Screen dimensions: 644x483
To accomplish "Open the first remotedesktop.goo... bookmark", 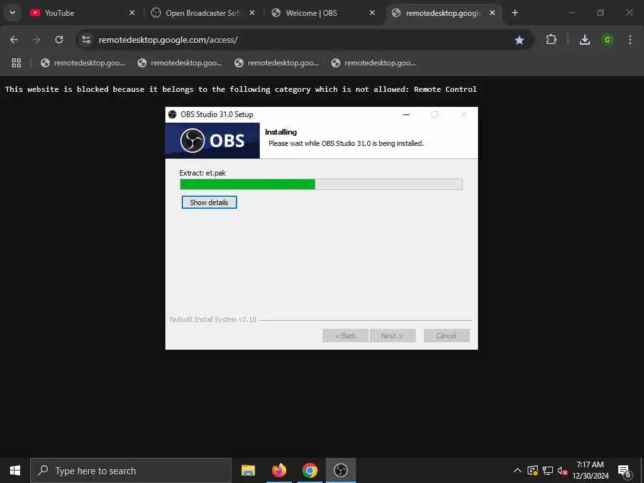I will click(84, 63).
